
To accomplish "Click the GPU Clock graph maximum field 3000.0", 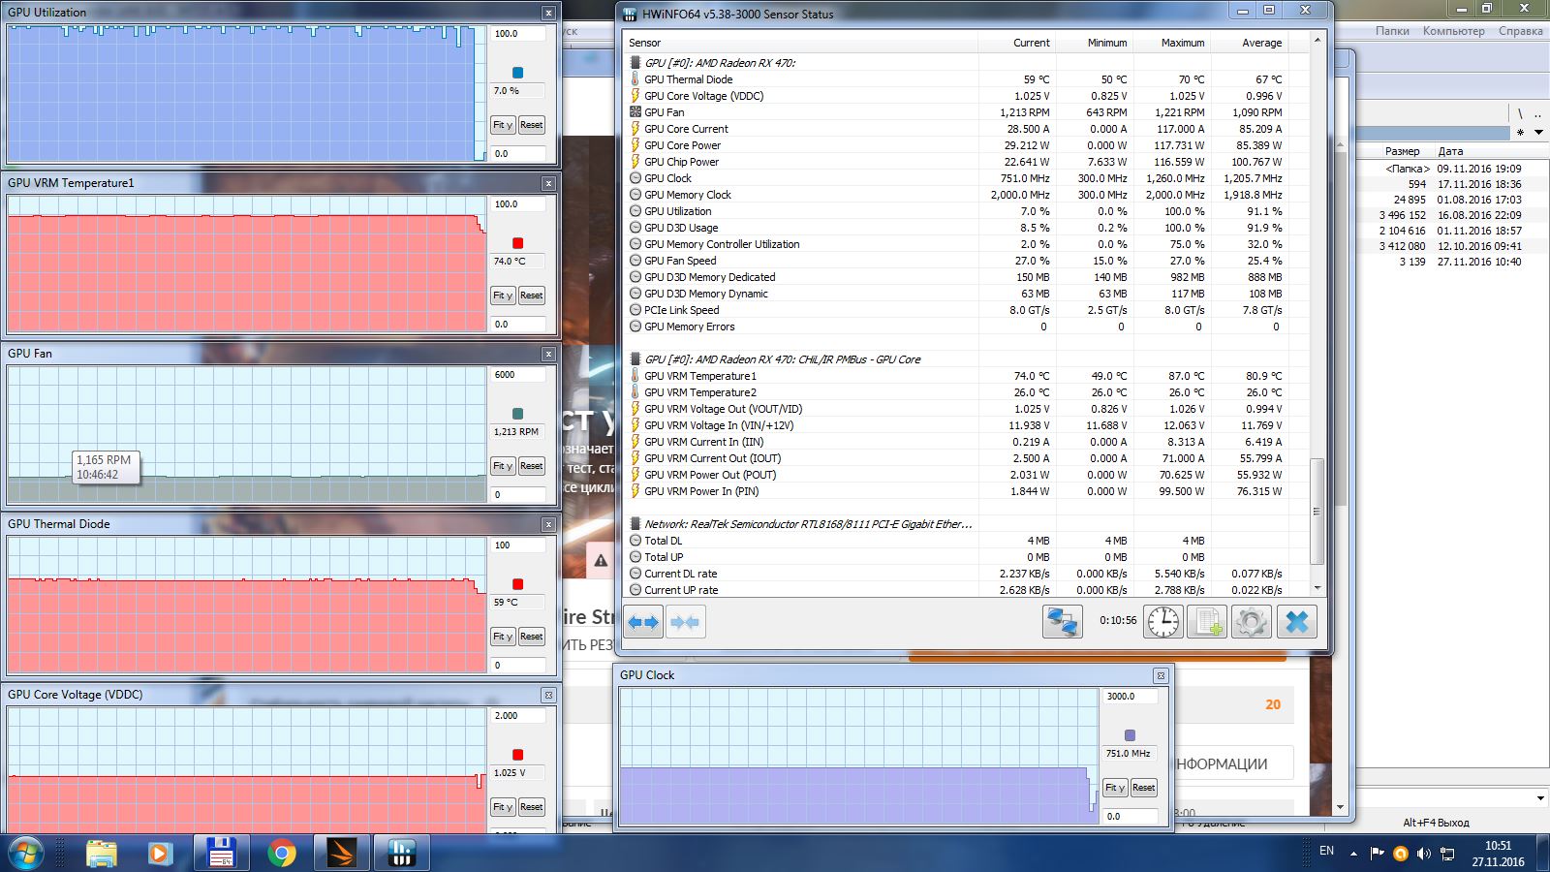I will 1130,697.
